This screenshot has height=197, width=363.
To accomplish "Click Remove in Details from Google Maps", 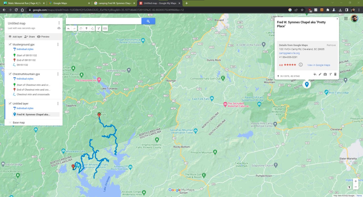I will (331, 45).
